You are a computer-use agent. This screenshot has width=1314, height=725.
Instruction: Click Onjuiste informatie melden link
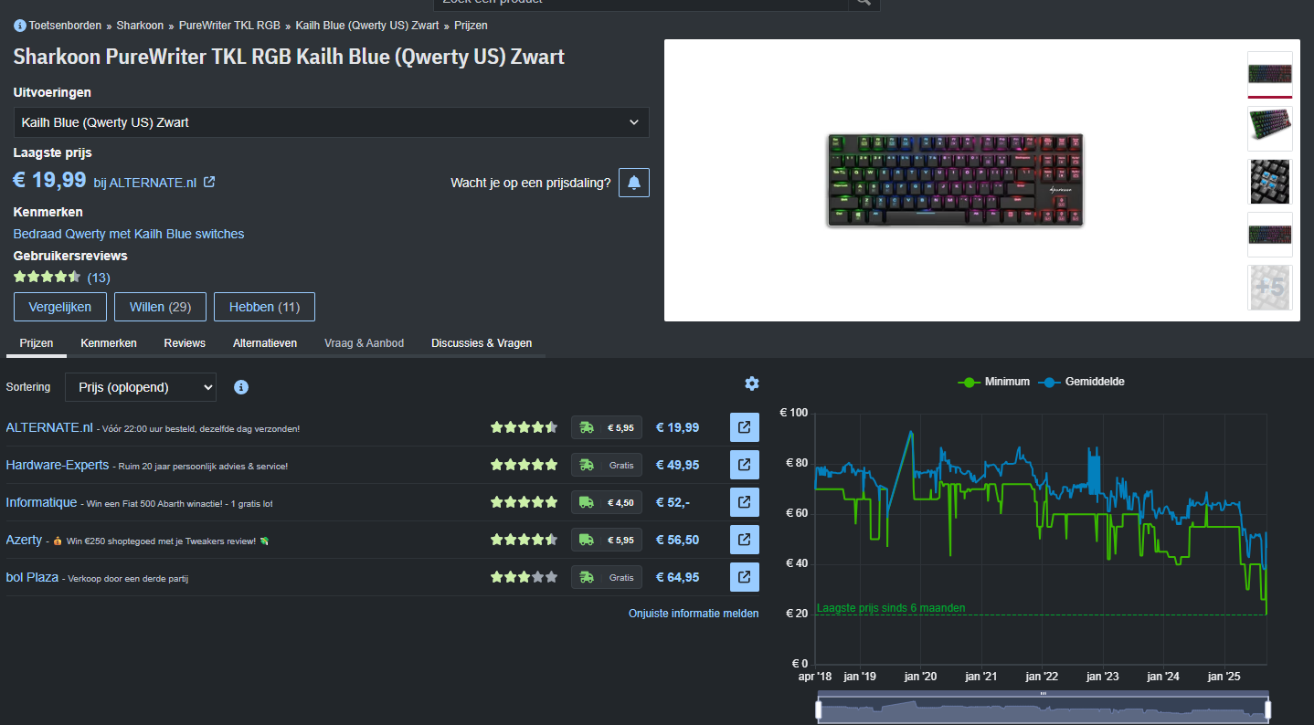[x=694, y=614]
